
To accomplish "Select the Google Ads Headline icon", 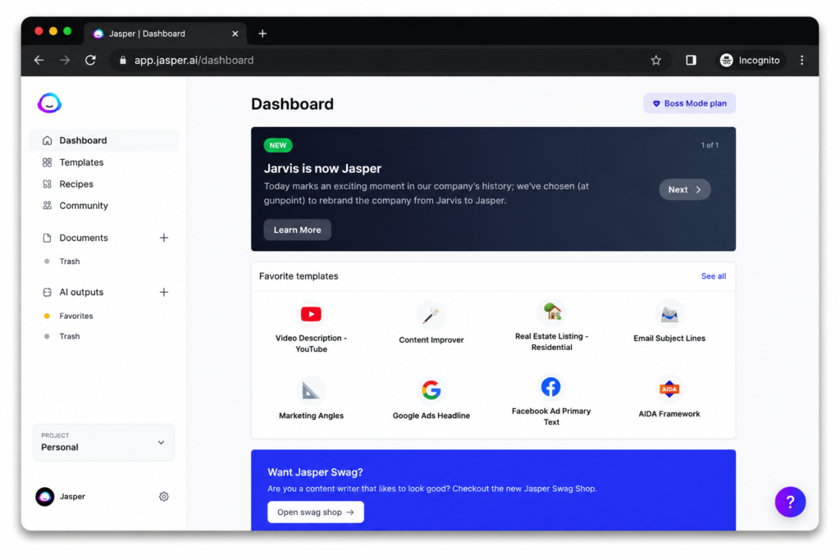I will tap(431, 390).
